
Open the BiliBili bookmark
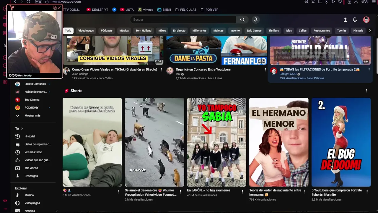[164, 9]
